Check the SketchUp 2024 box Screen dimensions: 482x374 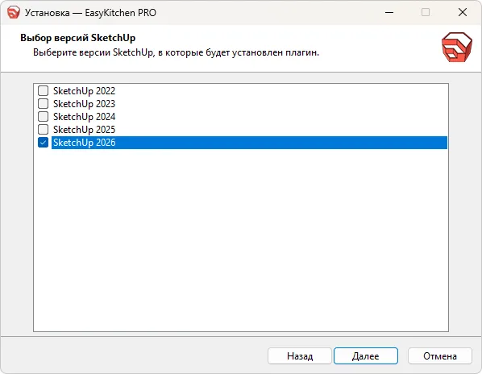43,116
